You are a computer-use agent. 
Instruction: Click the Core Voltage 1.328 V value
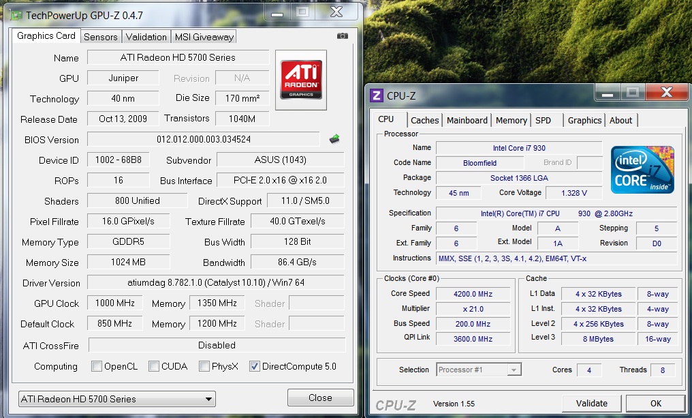573,193
